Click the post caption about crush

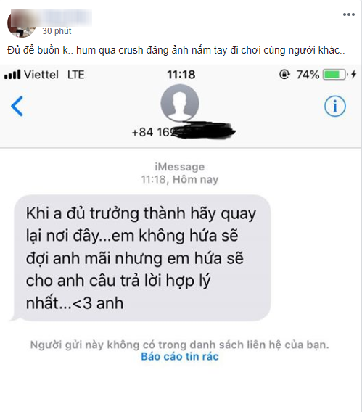176,50
